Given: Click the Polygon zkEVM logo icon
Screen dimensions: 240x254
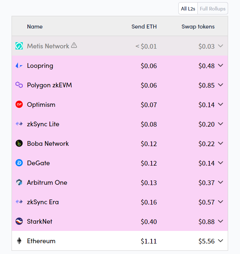Looking at the screenshot, I should pos(19,85).
